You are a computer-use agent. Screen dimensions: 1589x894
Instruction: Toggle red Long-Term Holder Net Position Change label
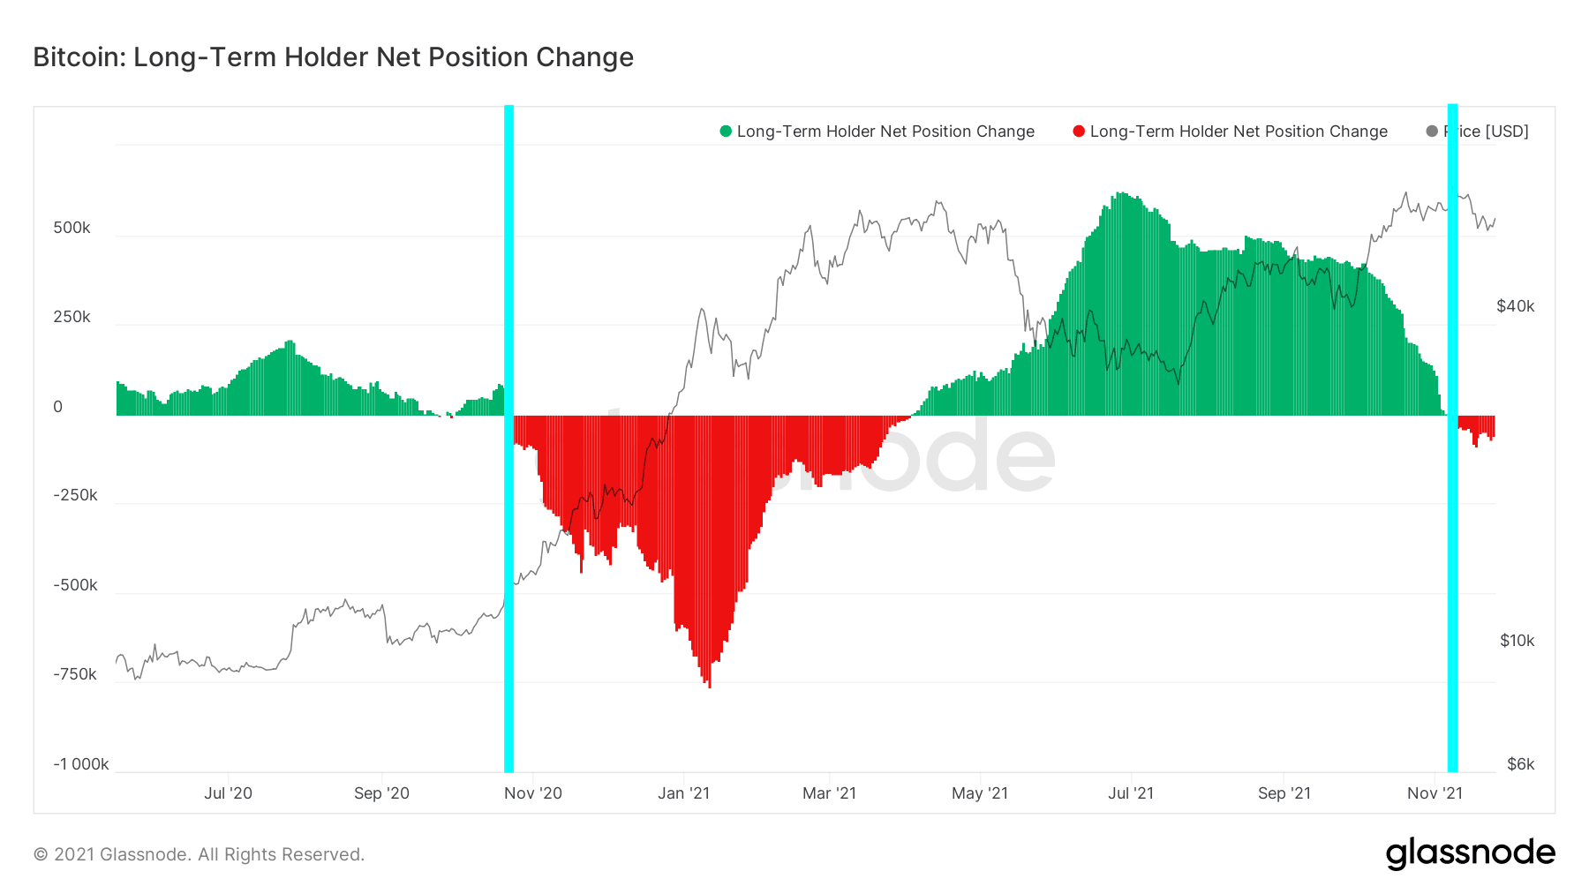click(x=1239, y=131)
